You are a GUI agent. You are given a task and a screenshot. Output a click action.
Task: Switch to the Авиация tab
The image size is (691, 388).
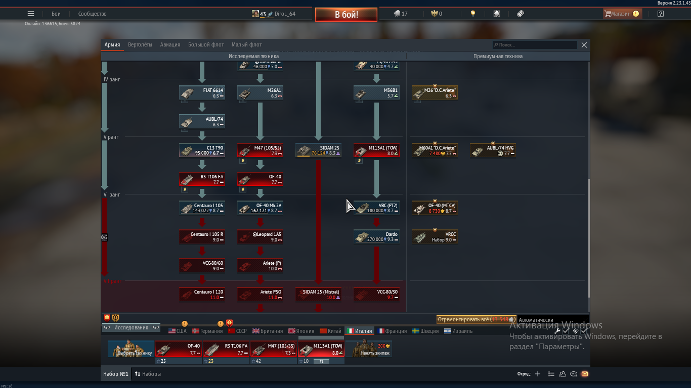pyautogui.click(x=170, y=44)
